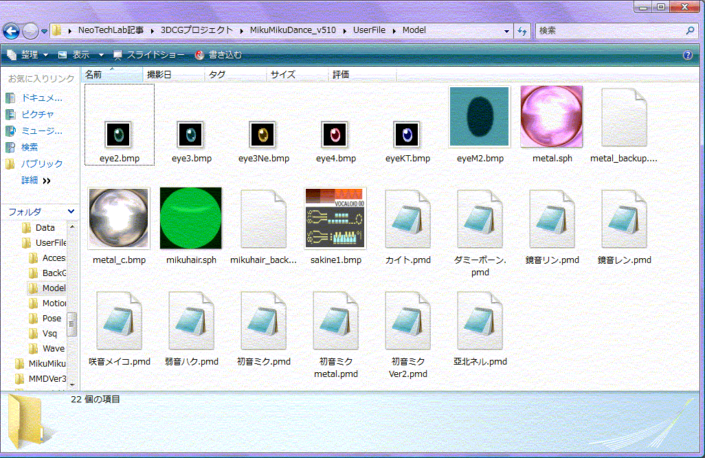Open the ピクチャ favorite link

coord(30,114)
